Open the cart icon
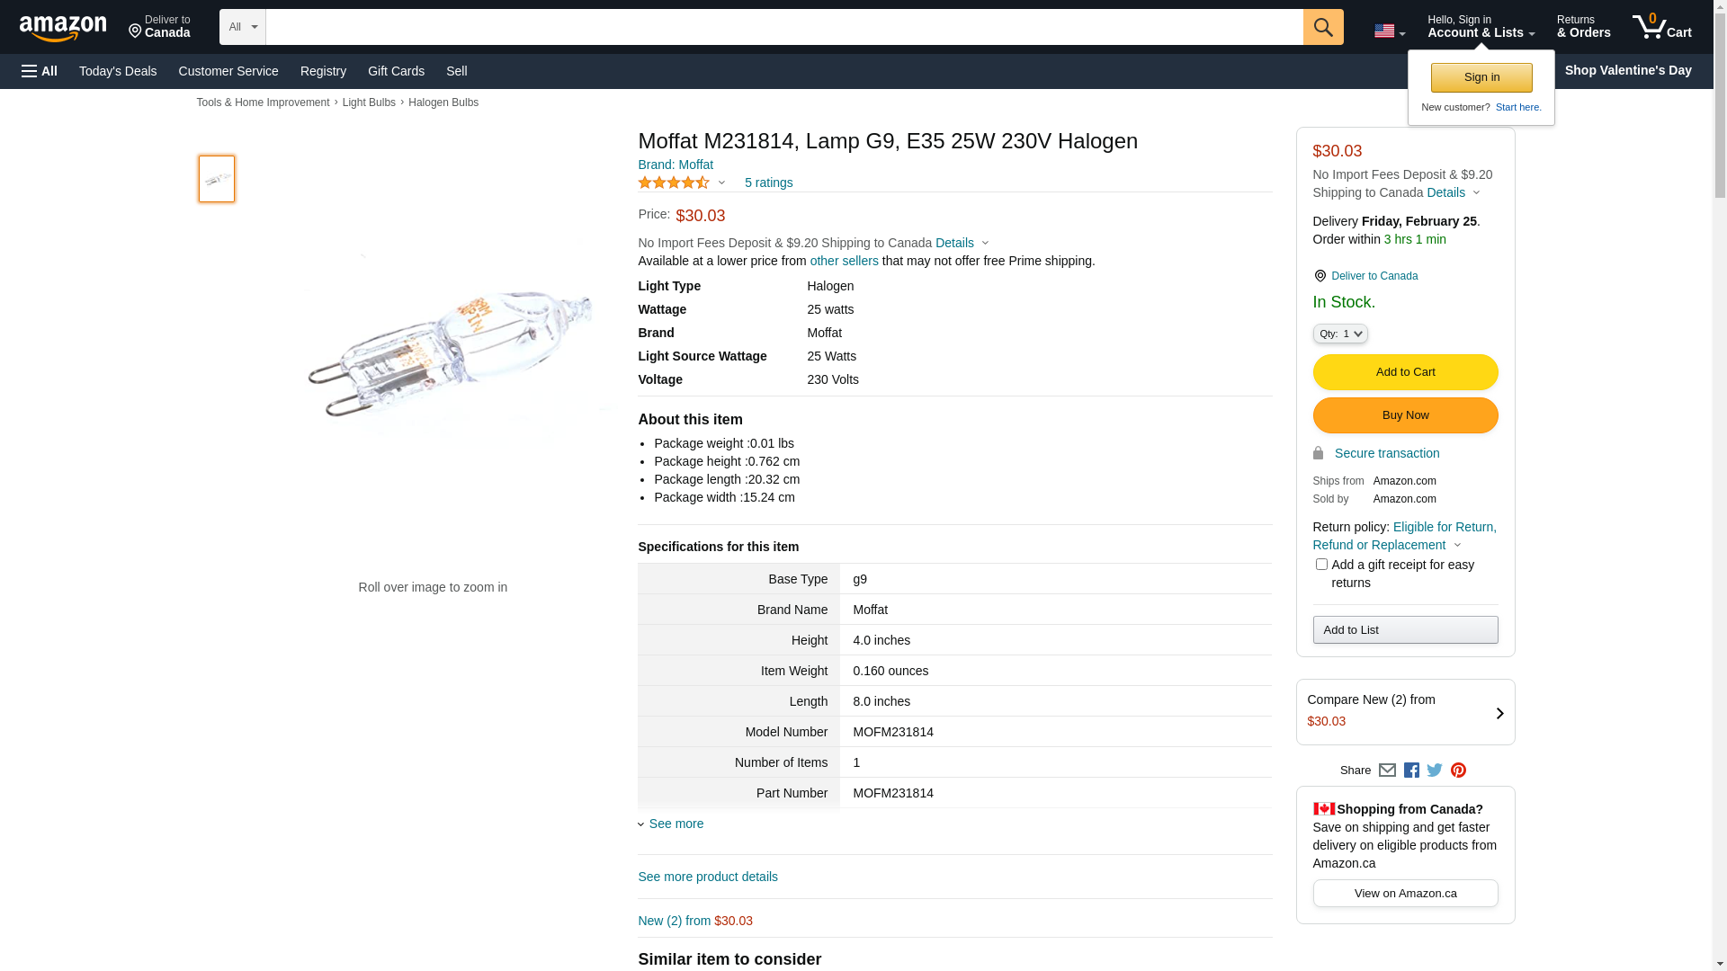 tap(1661, 27)
